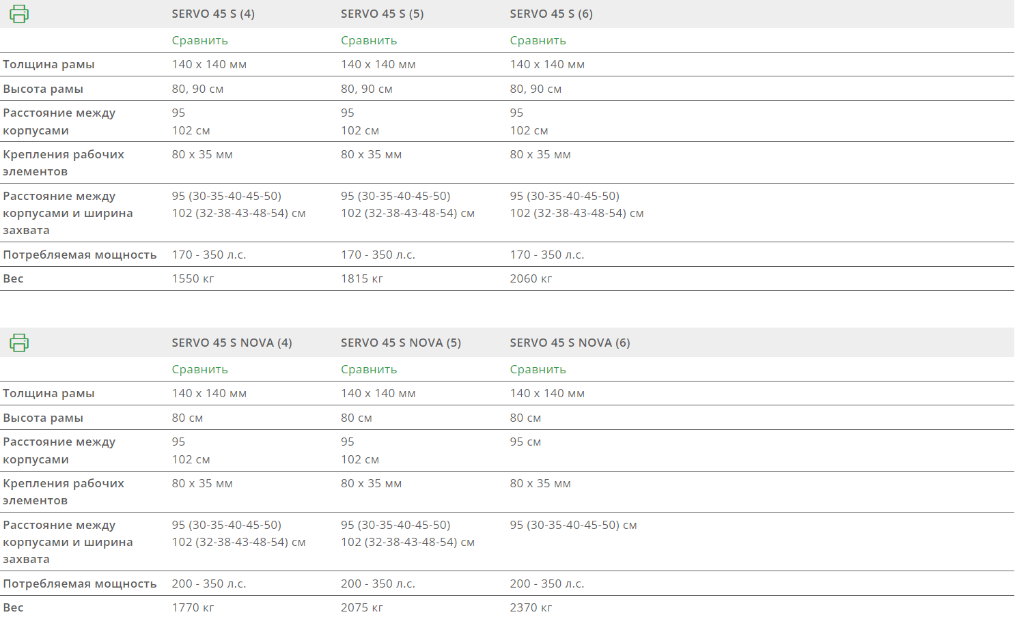Compare the SERVO 45 S (4) model
This screenshot has height=619, width=1015.
click(x=199, y=40)
